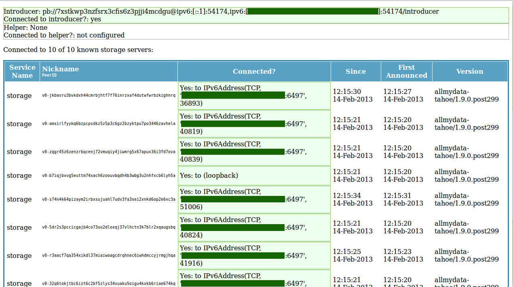
Task: Click the connection cell ending in 36893
Action: (254, 96)
